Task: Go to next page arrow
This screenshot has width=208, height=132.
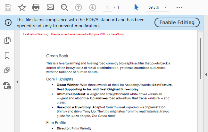Action: point(92,7)
